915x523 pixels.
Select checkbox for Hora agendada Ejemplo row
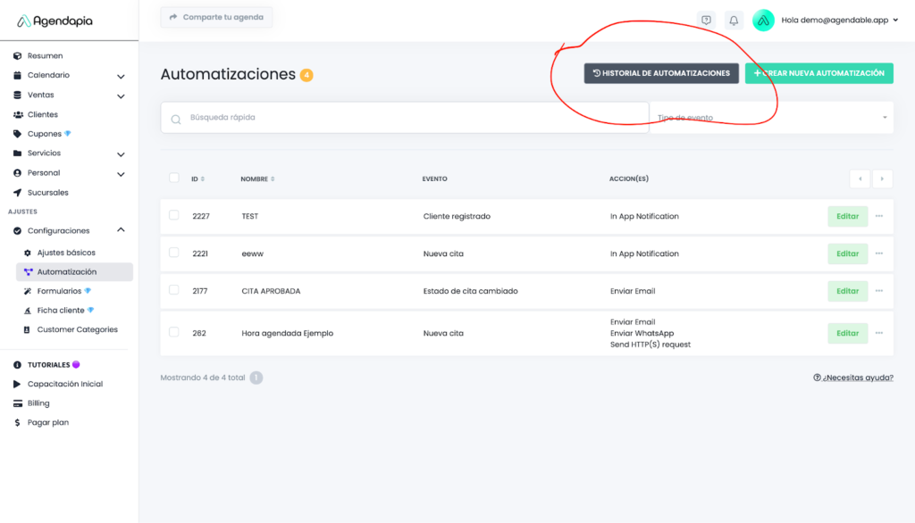click(x=174, y=332)
